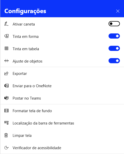Click the snap icon for Ajuste de objetos

[6, 61]
